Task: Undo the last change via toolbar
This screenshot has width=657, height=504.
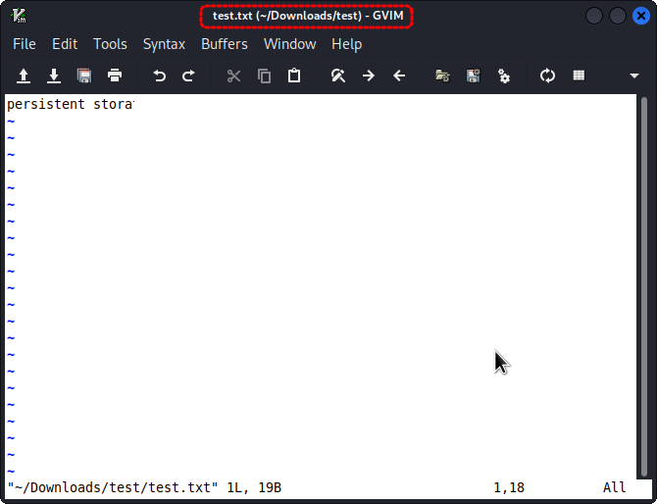Action: (x=159, y=76)
